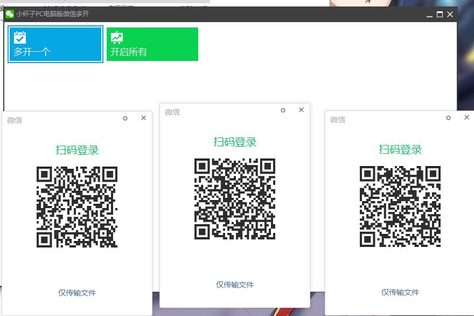
Task: Click the blue 多开一个 tile
Action: pyautogui.click(x=55, y=44)
